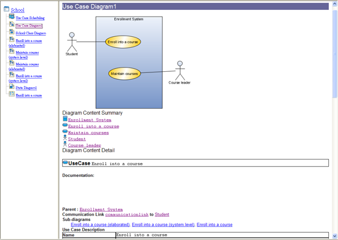Open Enroll into a course (system level) in the tree

(25, 79)
